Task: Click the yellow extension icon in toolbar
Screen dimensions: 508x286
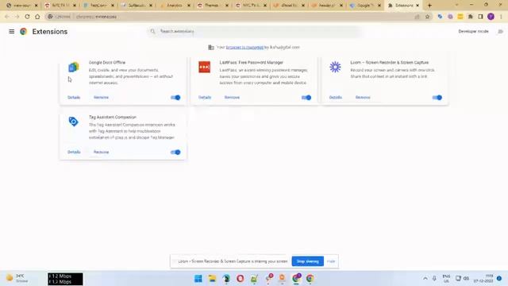Action: [460, 17]
